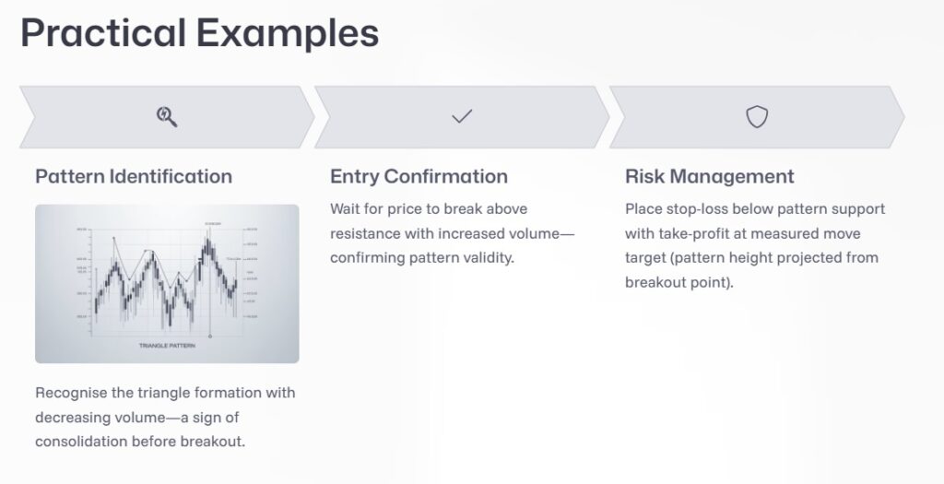Click the text "consolidation before breakout"
Image resolution: width=944 pixels, height=484 pixels.
[x=139, y=441]
